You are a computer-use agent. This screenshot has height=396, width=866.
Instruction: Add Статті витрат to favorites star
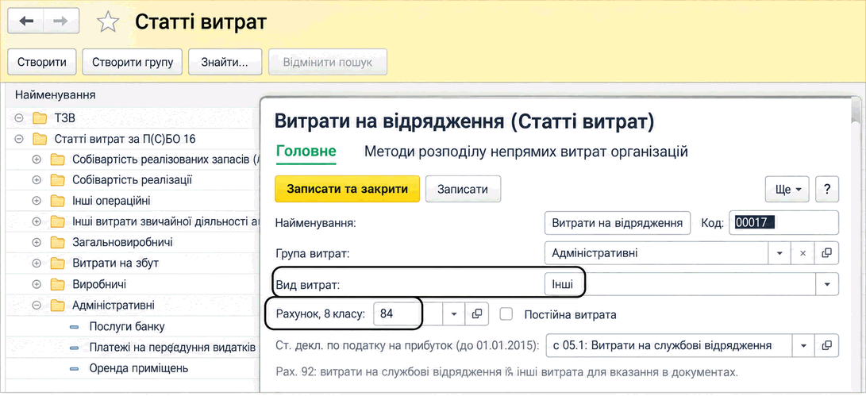pos(108,22)
